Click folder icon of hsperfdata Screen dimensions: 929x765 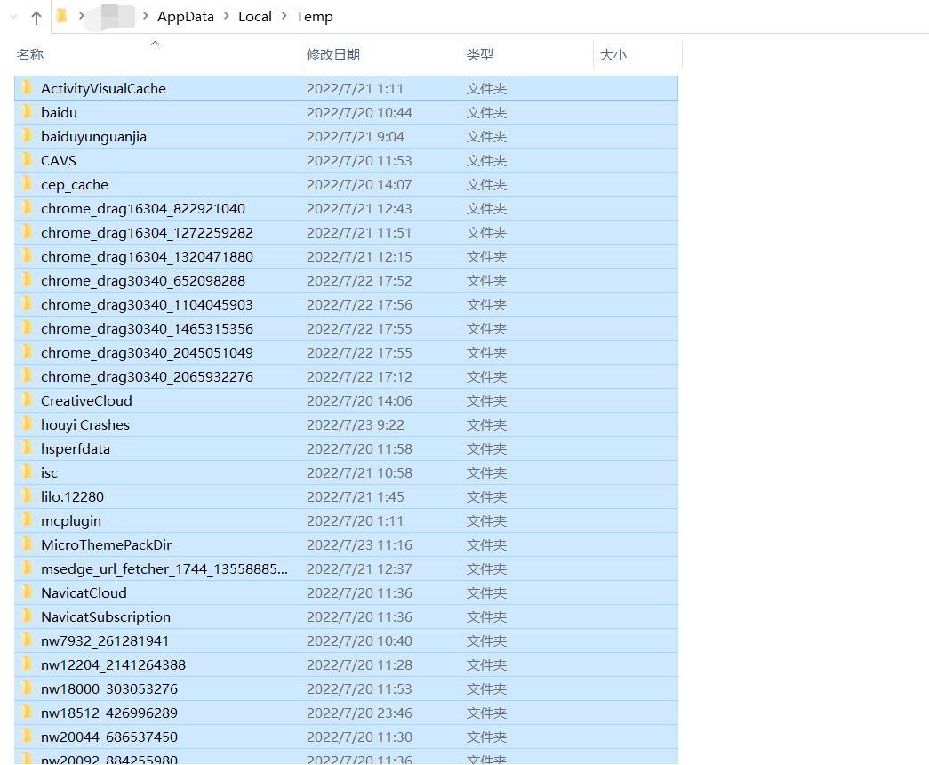[28, 447]
